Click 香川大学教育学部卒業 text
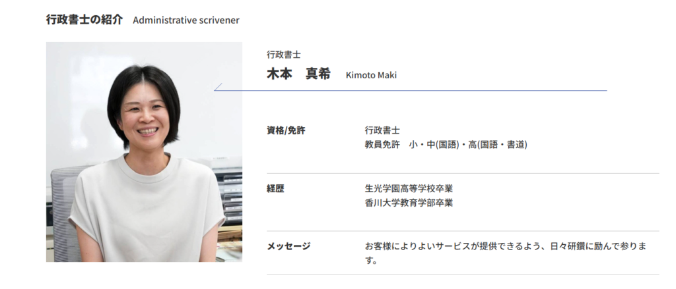 pos(409,203)
